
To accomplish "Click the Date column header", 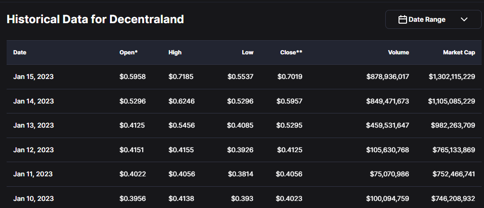I will point(20,52).
